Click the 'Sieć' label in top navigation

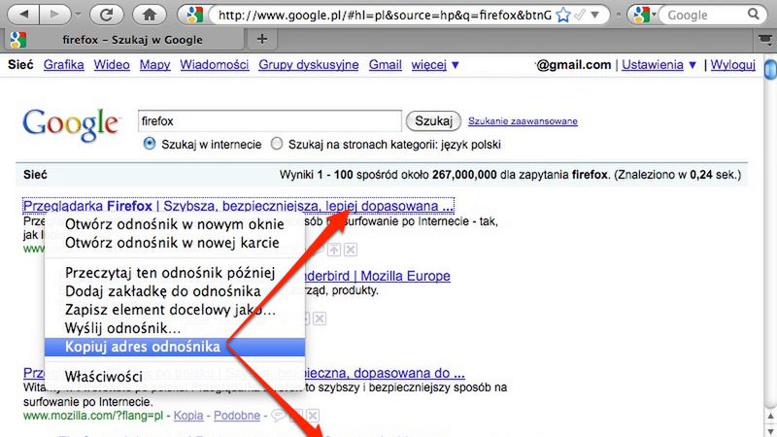coord(20,65)
